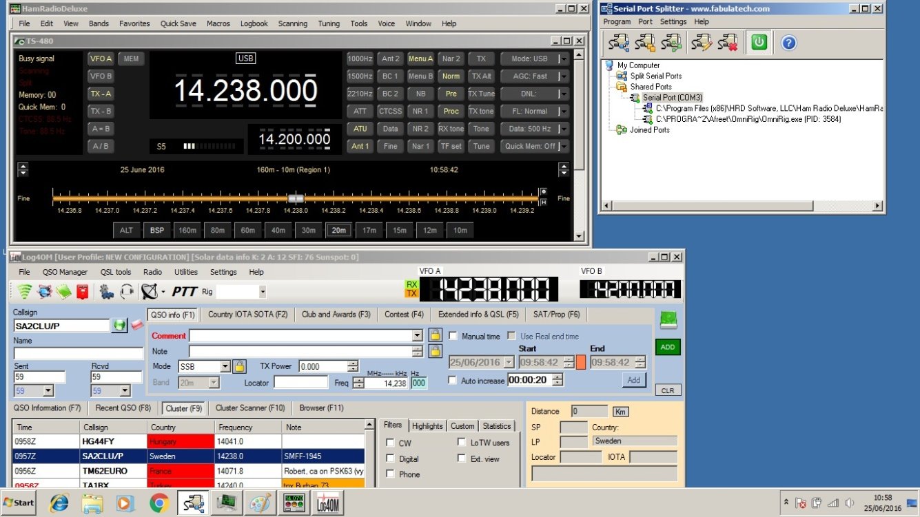Open the Logbook menu in HamRadioDeluxe

(x=254, y=23)
